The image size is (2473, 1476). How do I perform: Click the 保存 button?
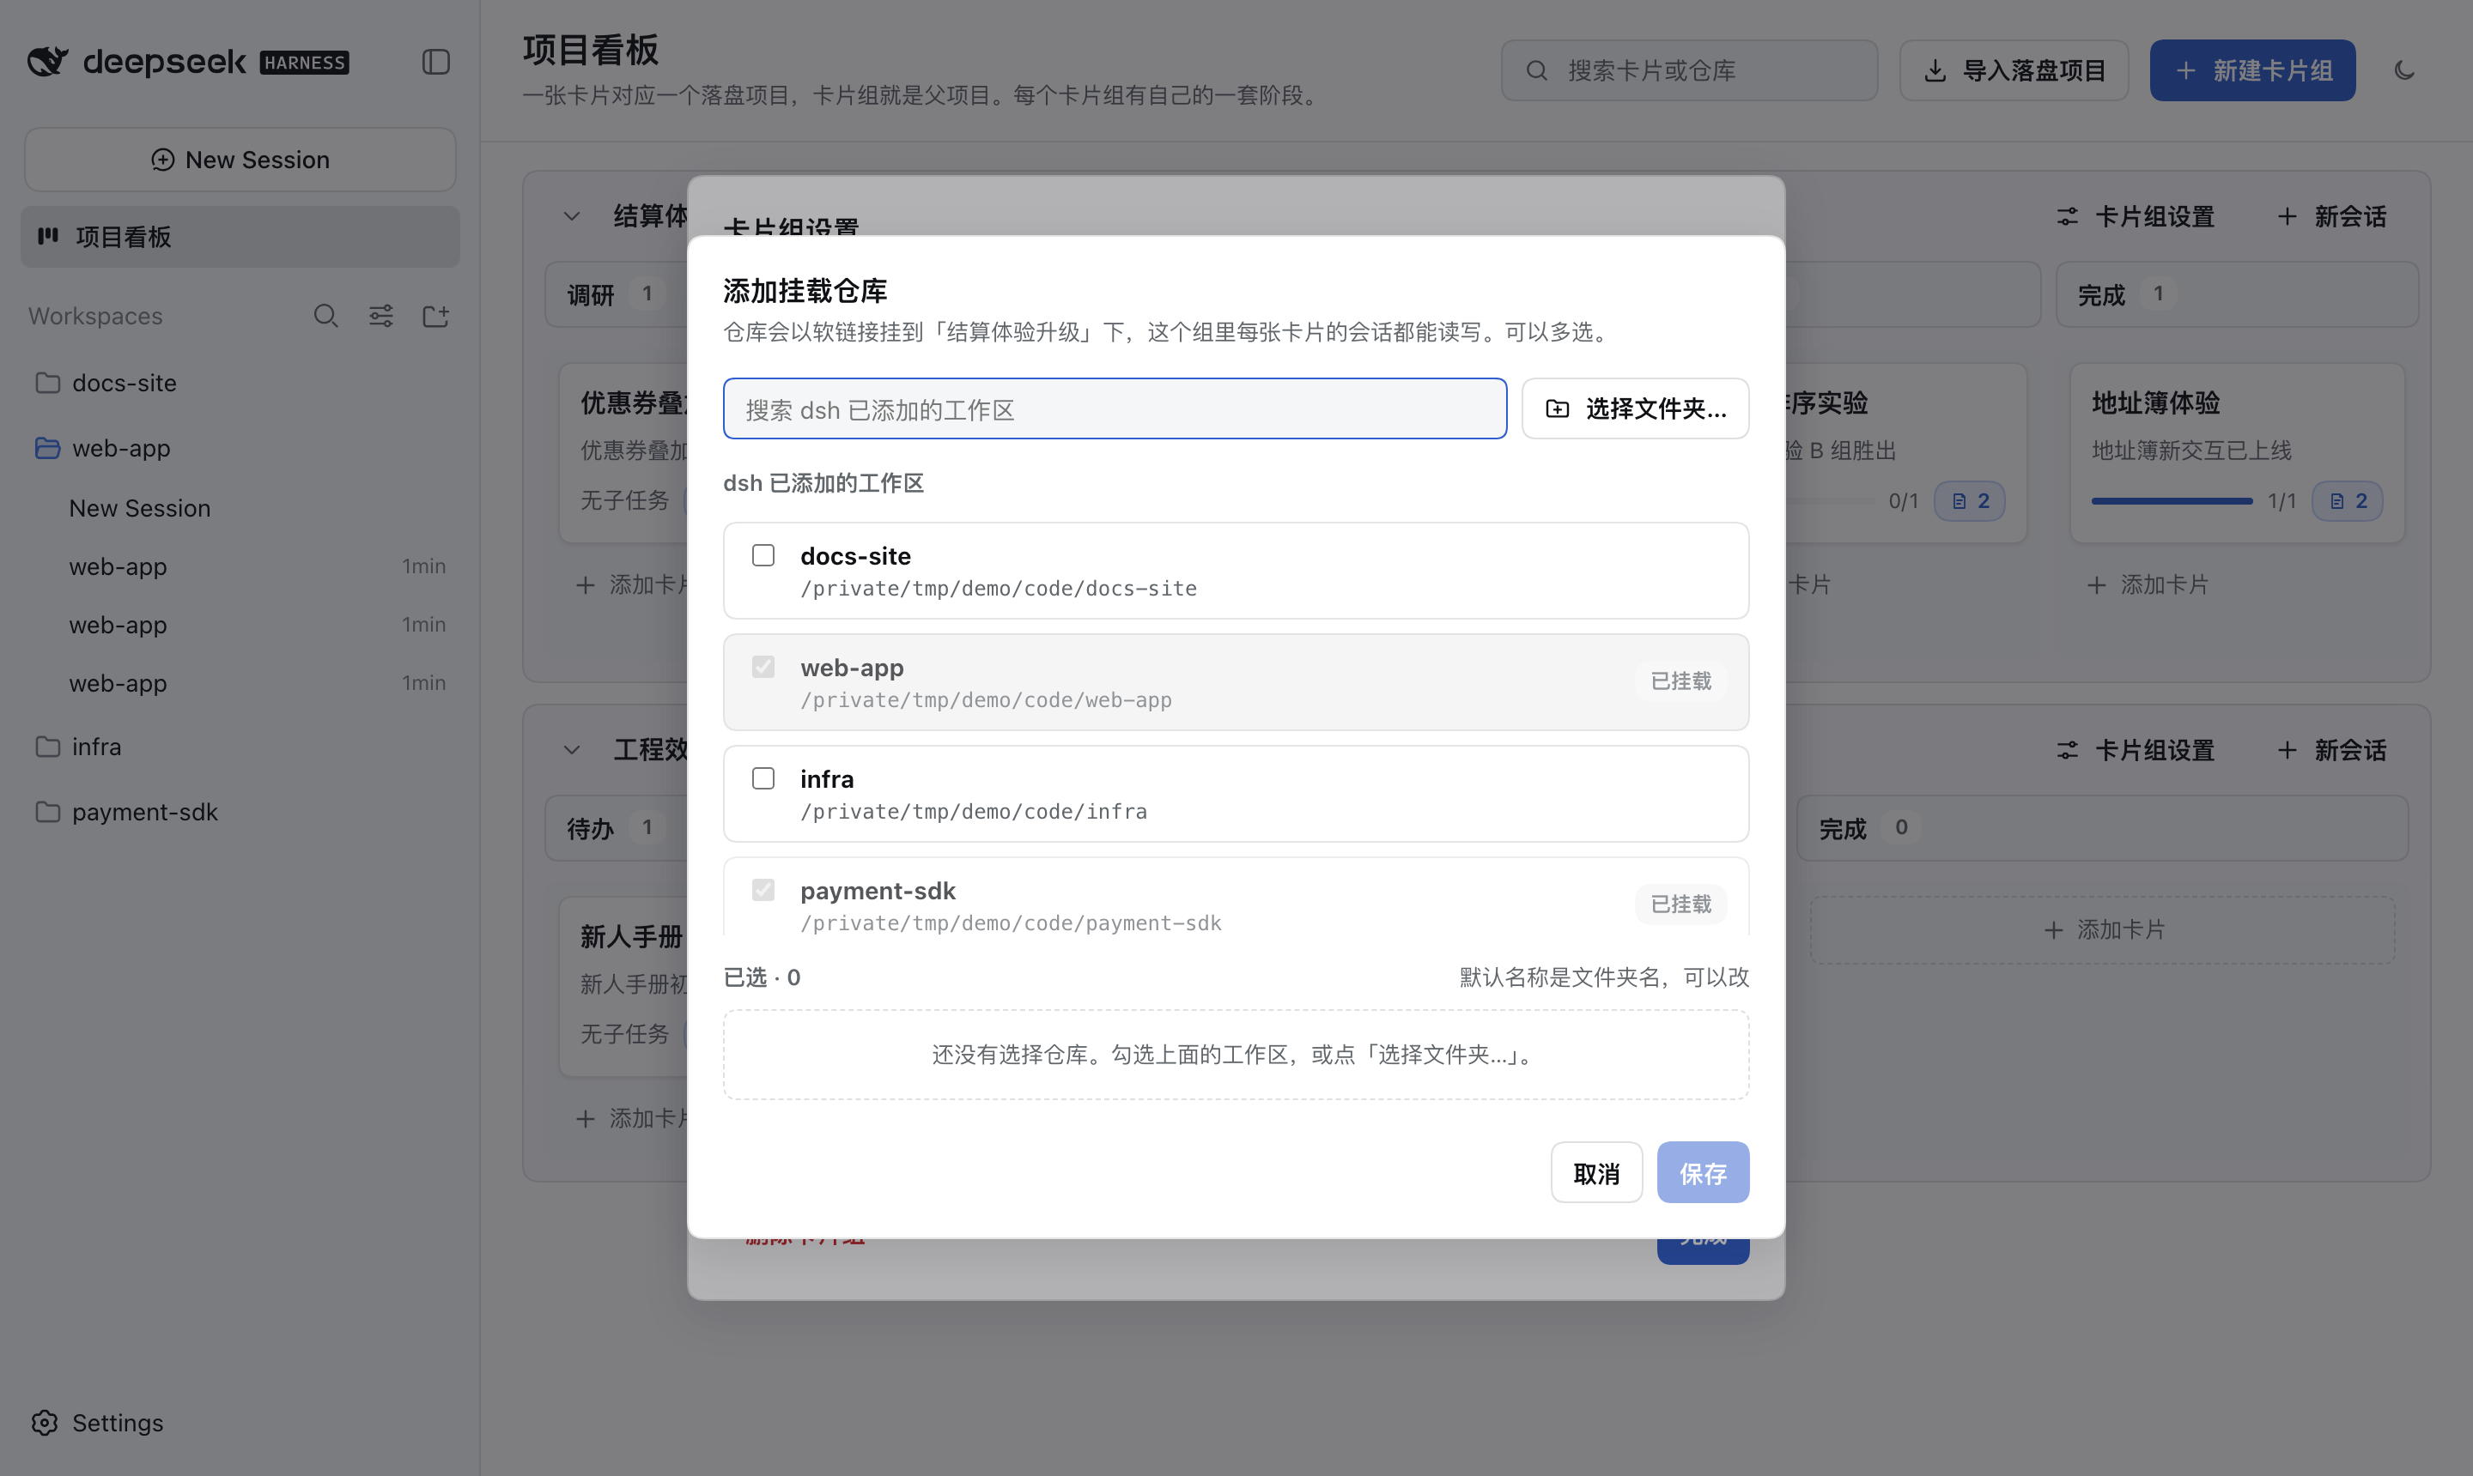point(1703,1172)
